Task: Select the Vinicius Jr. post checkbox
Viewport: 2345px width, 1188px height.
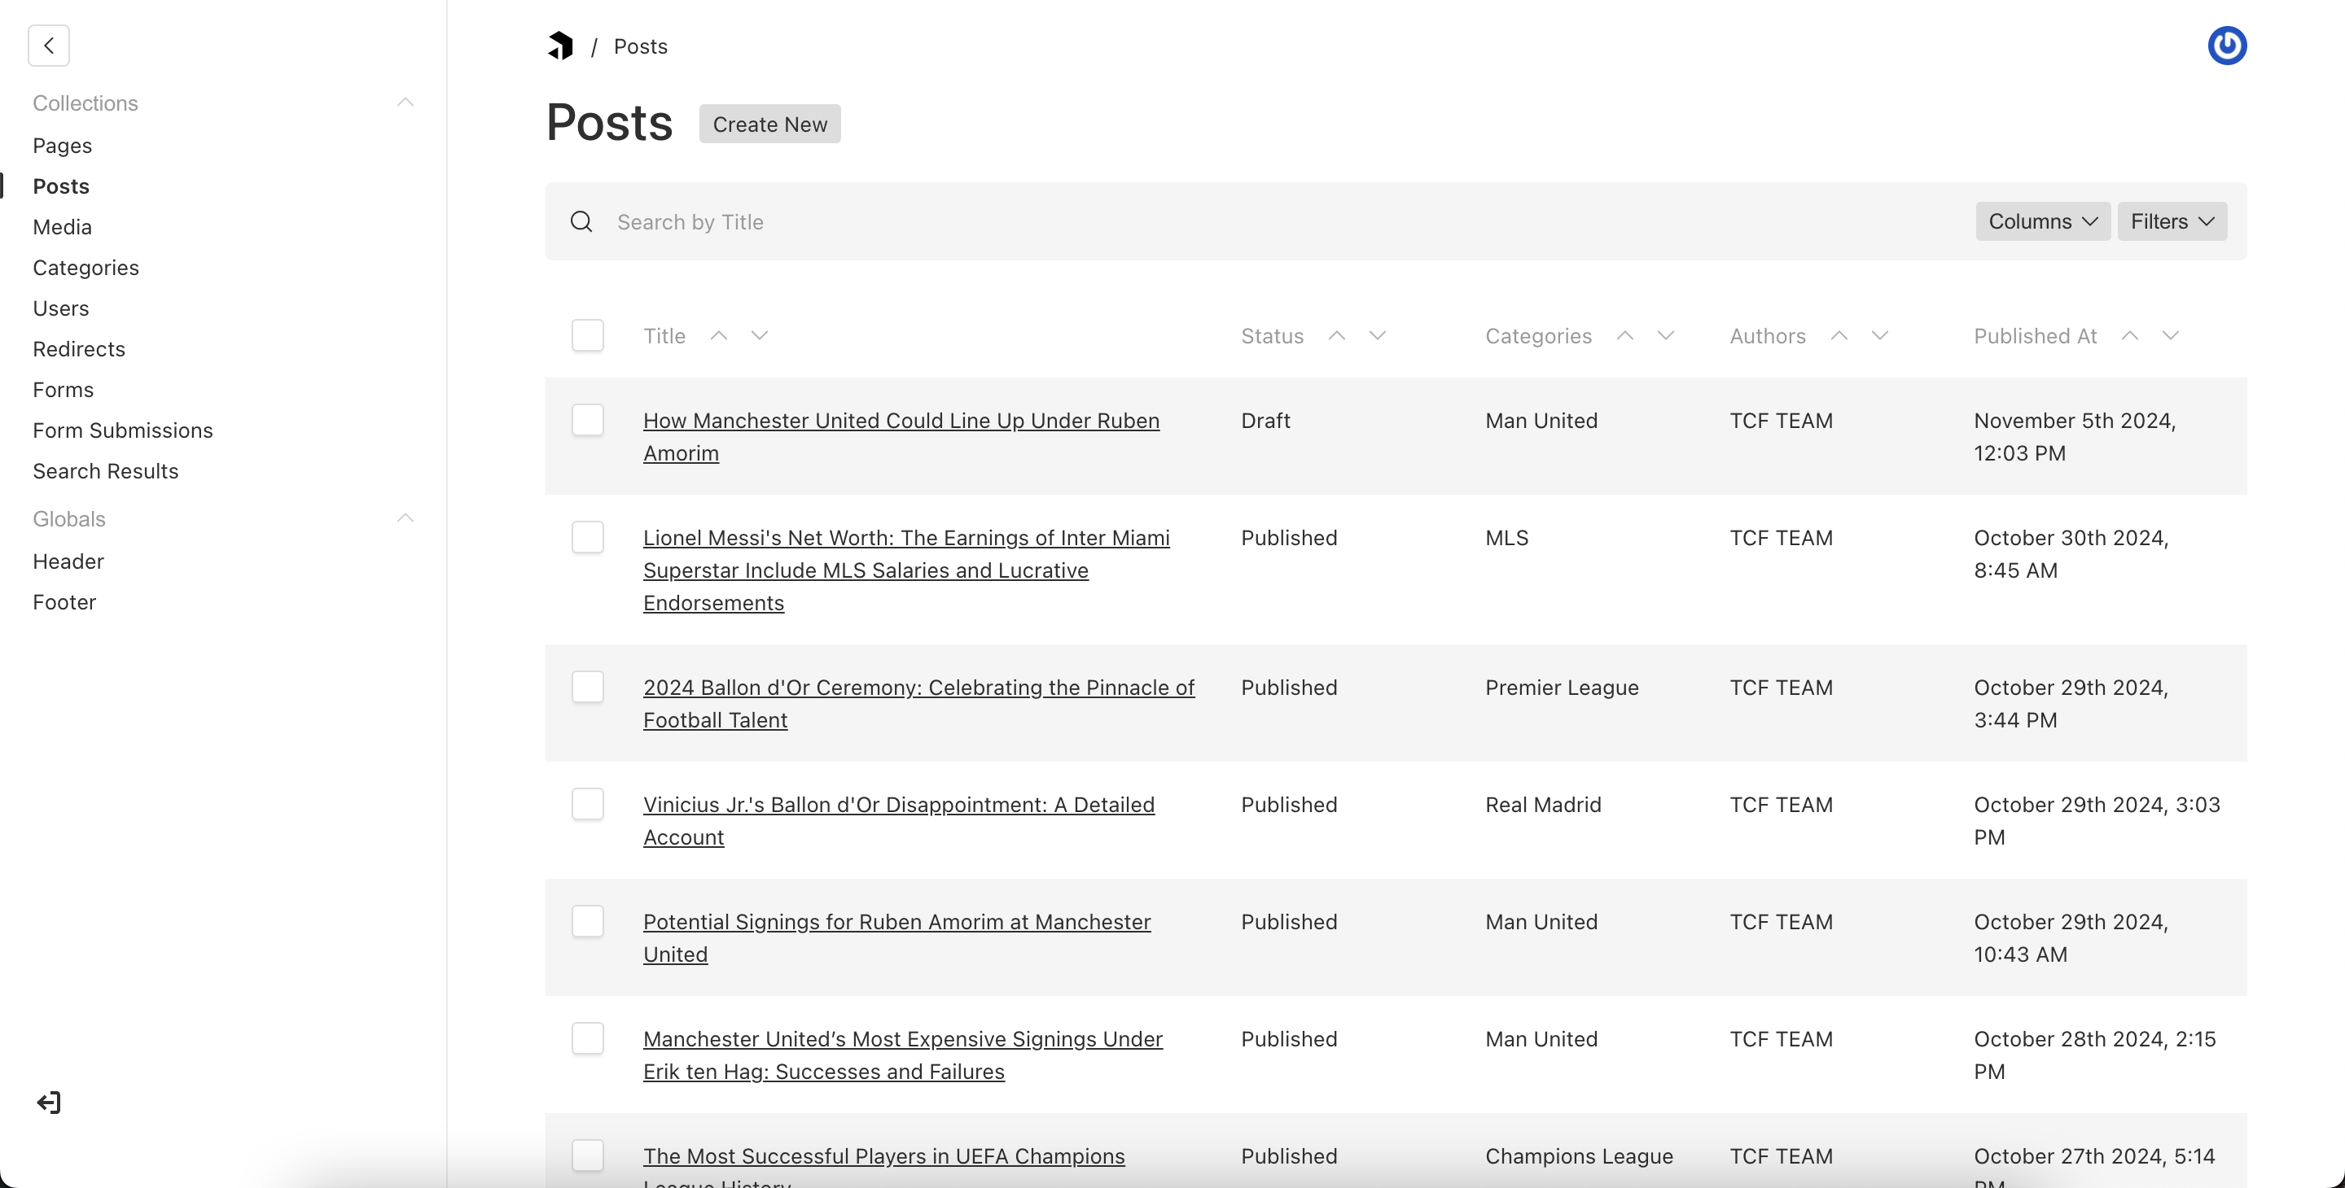Action: click(587, 804)
